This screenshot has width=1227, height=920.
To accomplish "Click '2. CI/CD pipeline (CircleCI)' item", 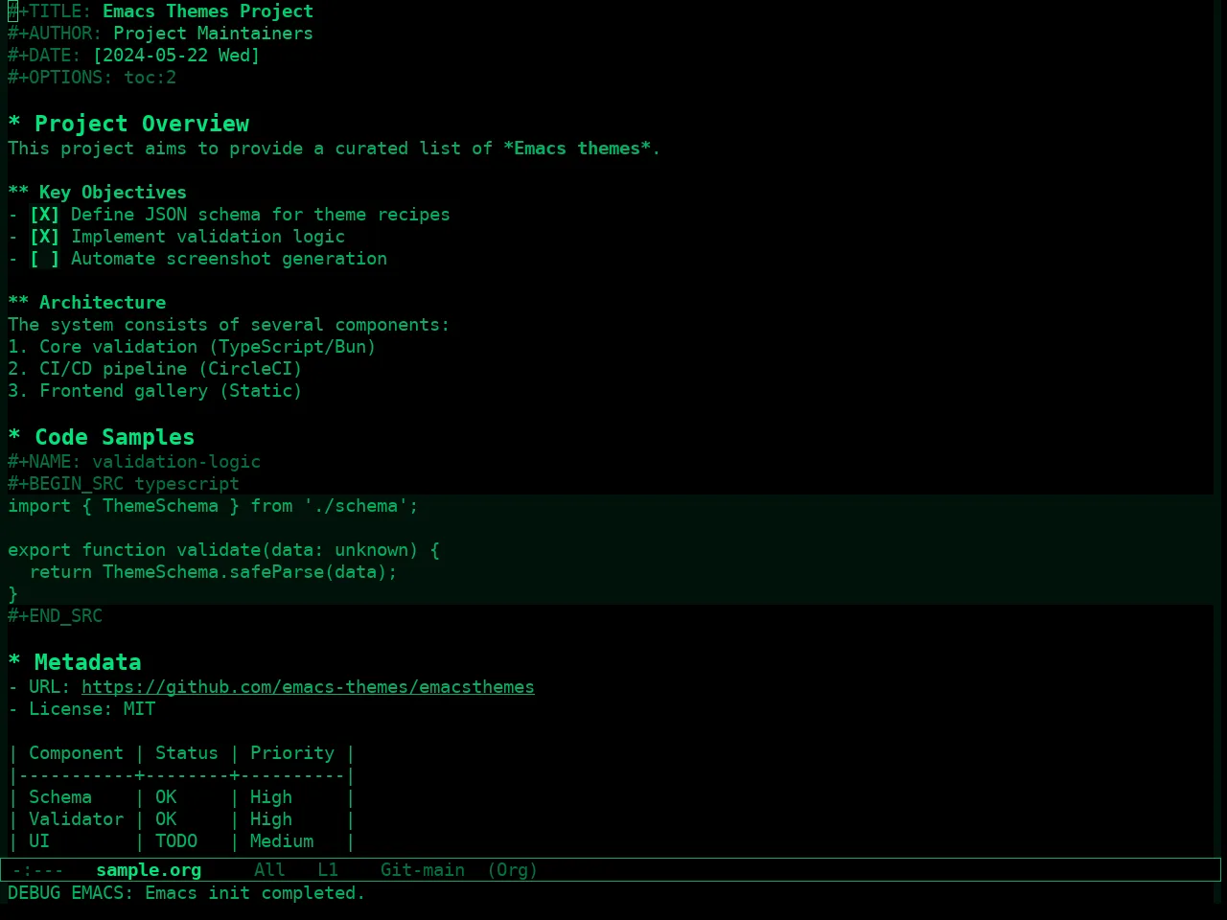I will point(155,369).
